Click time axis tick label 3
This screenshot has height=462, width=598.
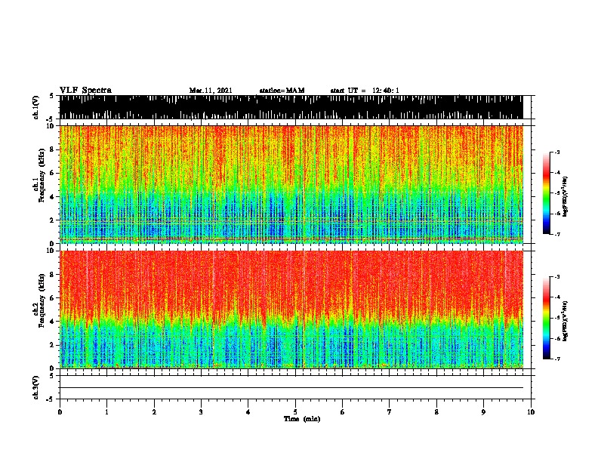click(201, 412)
